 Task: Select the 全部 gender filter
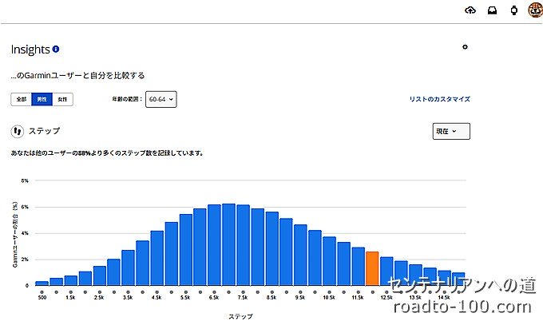pos(21,99)
